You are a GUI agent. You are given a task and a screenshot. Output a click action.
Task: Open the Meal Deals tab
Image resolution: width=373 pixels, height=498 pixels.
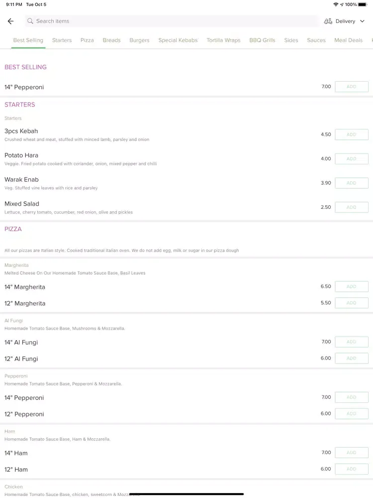click(x=348, y=40)
